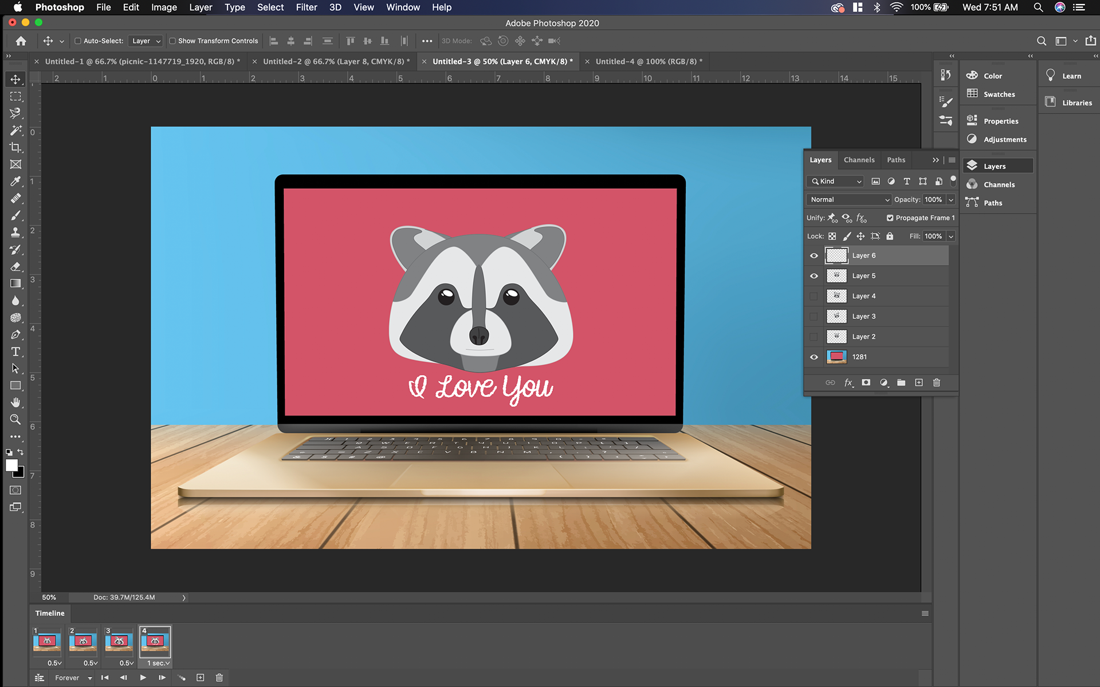1100x687 pixels.
Task: Click the background color swatch
Action: (21, 474)
